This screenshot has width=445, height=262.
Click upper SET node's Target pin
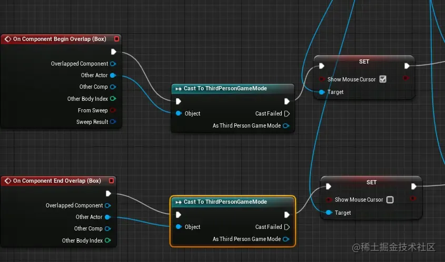[x=322, y=92]
